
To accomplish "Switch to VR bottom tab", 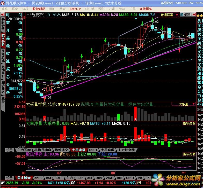I will point(140,178).
